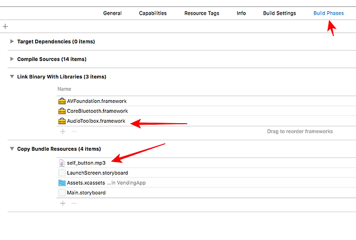Screen dimensions: 356x240
Task: Open the Capabilities tab
Action: pos(153,13)
